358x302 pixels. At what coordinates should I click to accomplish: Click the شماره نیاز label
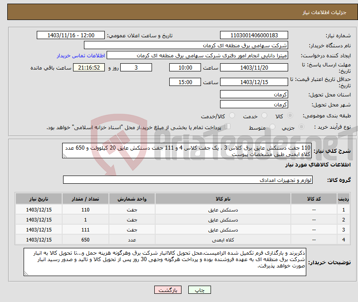click(338, 35)
